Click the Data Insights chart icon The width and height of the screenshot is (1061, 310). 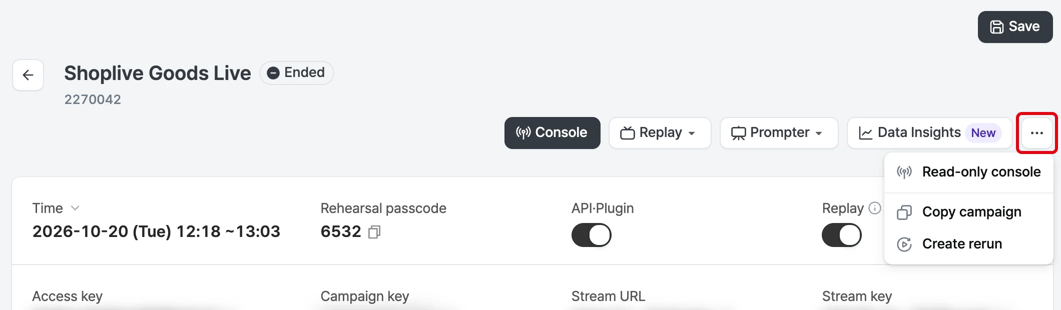(866, 133)
